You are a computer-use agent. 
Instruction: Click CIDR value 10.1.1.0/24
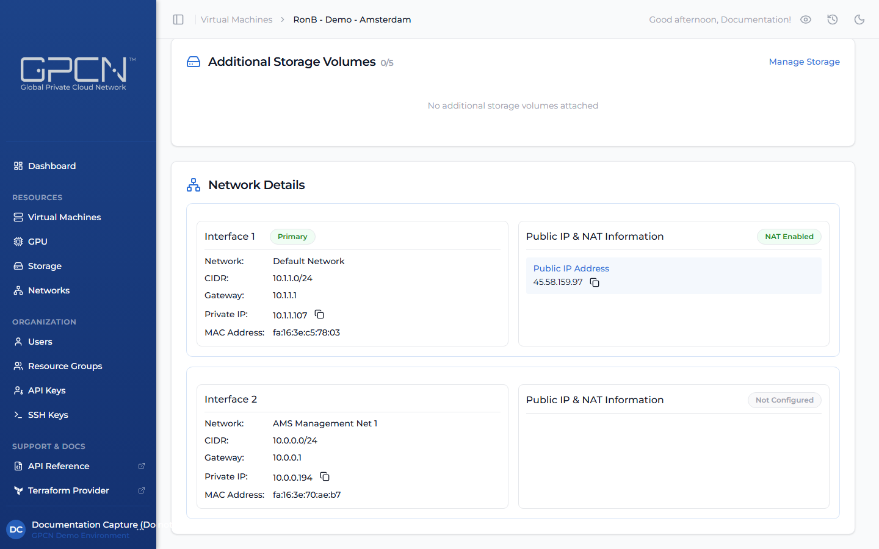pyautogui.click(x=292, y=278)
